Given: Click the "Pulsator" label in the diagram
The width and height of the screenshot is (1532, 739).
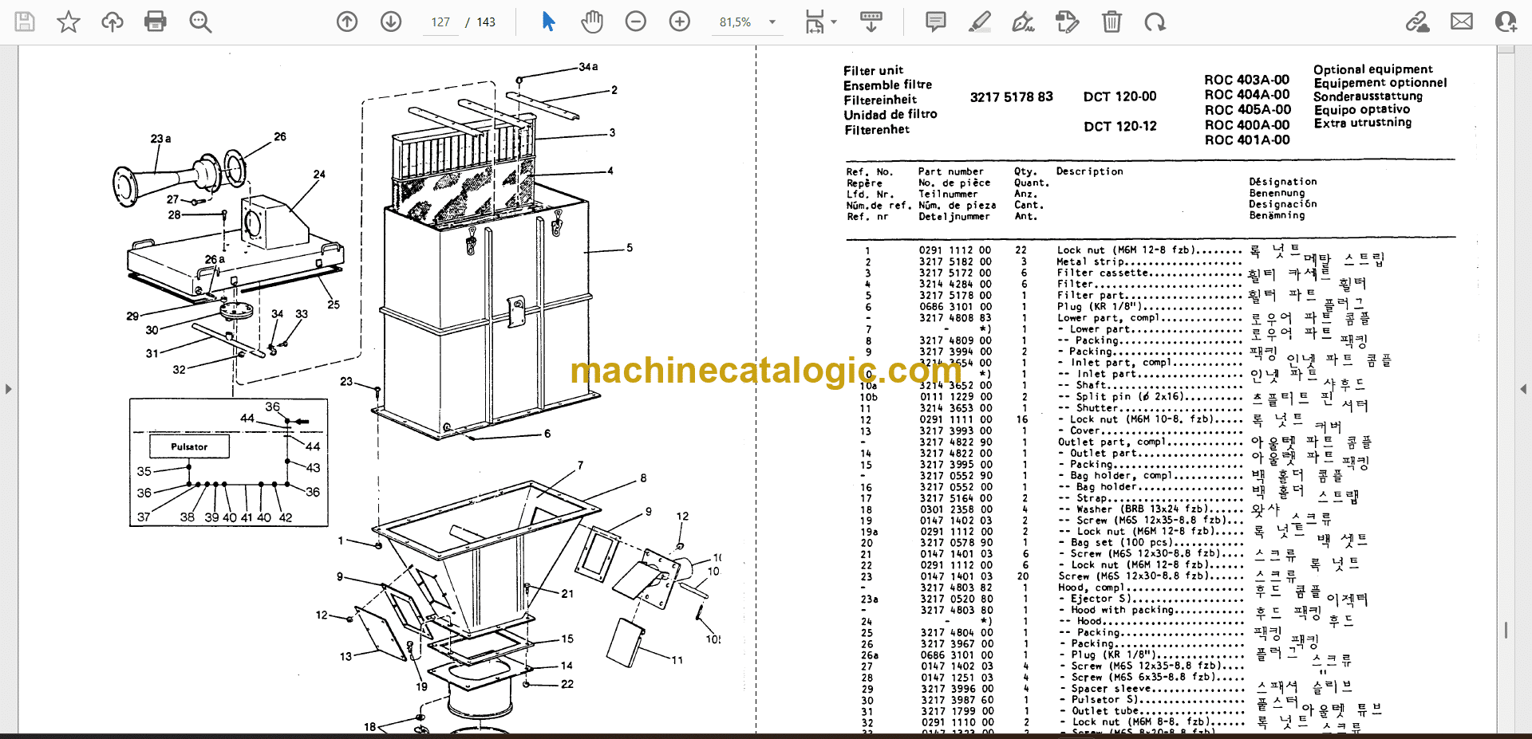Looking at the screenshot, I should tap(189, 446).
